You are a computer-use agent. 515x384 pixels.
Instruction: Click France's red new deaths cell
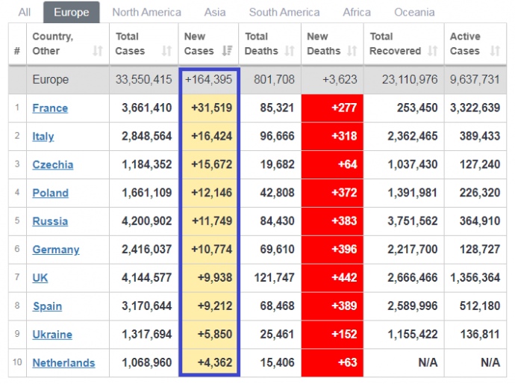click(x=332, y=108)
